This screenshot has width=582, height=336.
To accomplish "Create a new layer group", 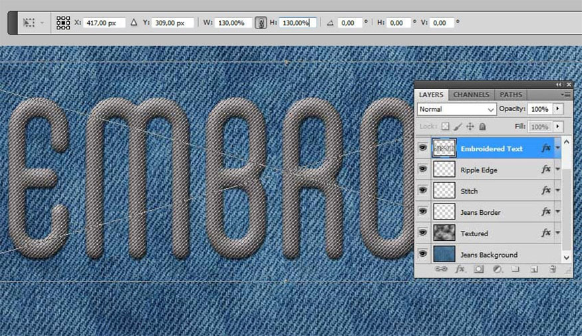I will 515,269.
